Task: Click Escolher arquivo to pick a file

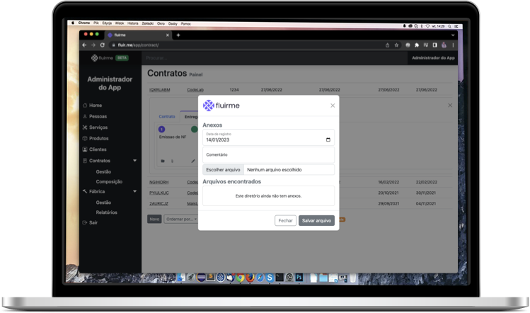Action: (223, 169)
